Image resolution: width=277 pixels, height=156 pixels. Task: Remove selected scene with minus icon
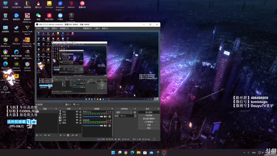pyautogui.click(x=41, y=135)
